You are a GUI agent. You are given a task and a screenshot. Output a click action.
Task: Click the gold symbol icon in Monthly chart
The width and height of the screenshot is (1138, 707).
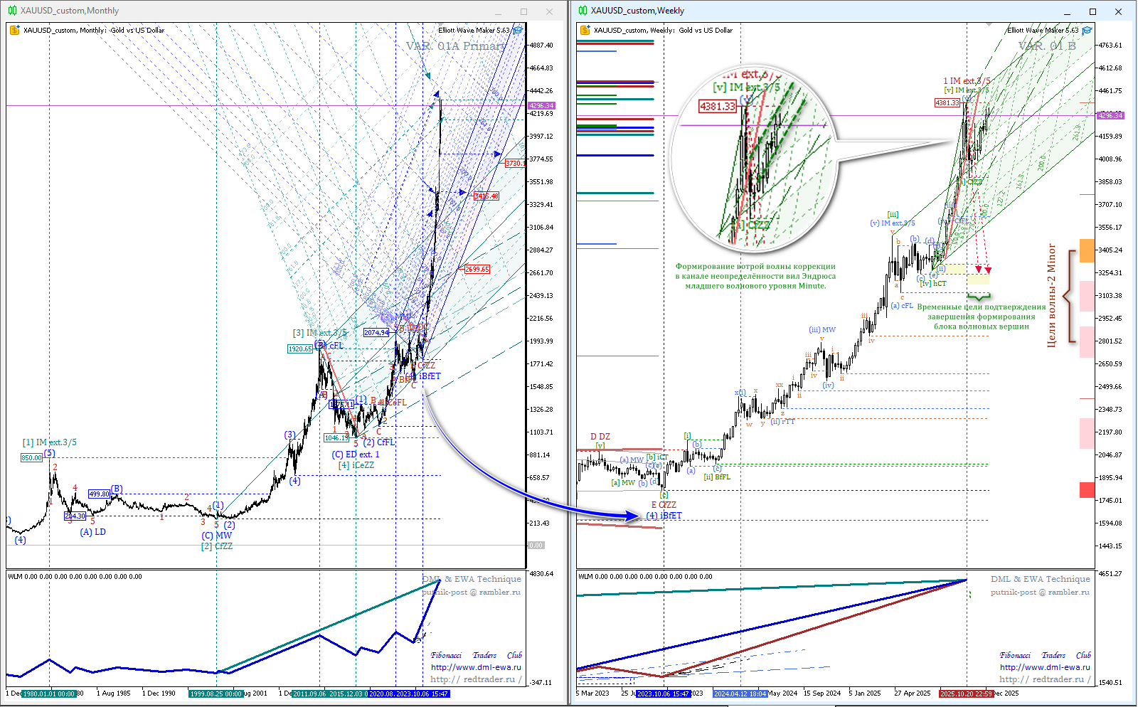14,30
